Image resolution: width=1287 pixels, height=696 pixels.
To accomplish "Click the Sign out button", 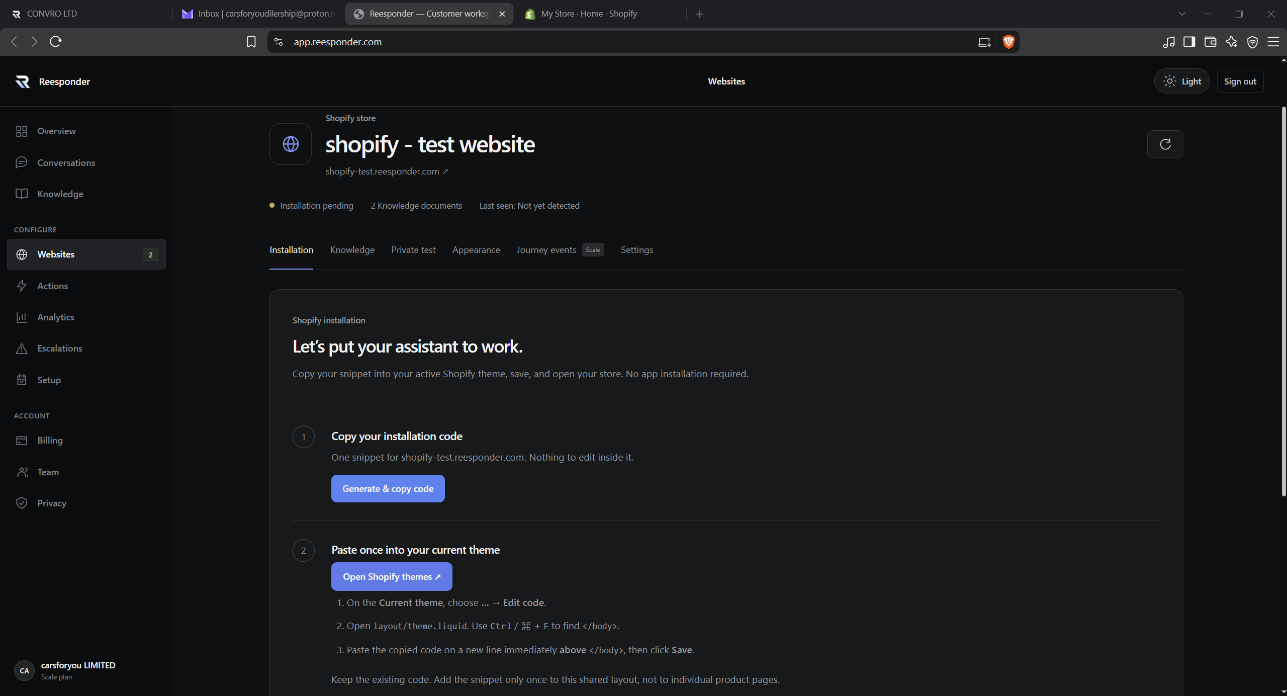I will click(1240, 81).
